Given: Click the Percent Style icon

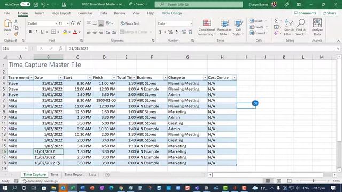Looking at the screenshot, I should pos(170,32).
